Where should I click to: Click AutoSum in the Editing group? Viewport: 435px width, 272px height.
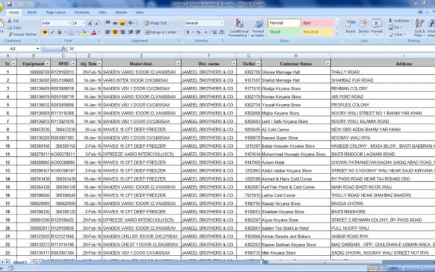pos(399,20)
